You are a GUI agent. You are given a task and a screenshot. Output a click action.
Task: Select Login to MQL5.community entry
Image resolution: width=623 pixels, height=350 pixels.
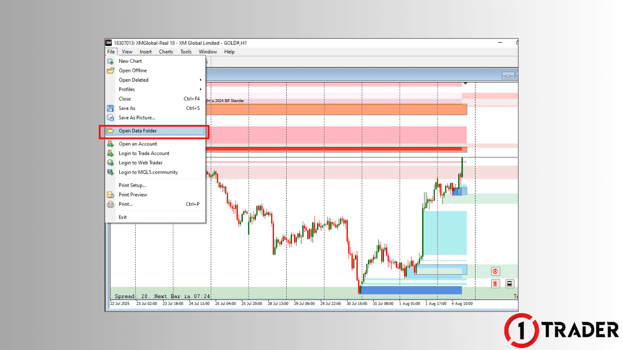pyautogui.click(x=155, y=172)
